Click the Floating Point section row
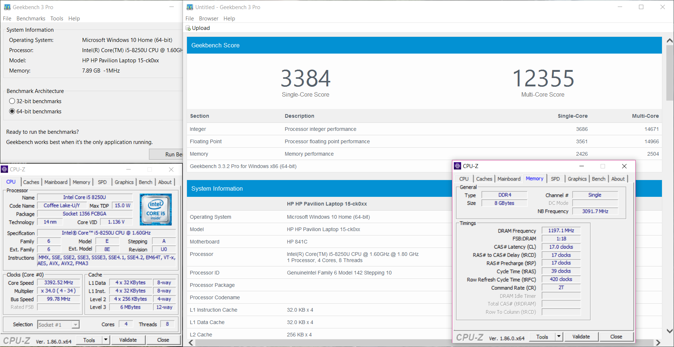The width and height of the screenshot is (674, 347). pos(424,141)
